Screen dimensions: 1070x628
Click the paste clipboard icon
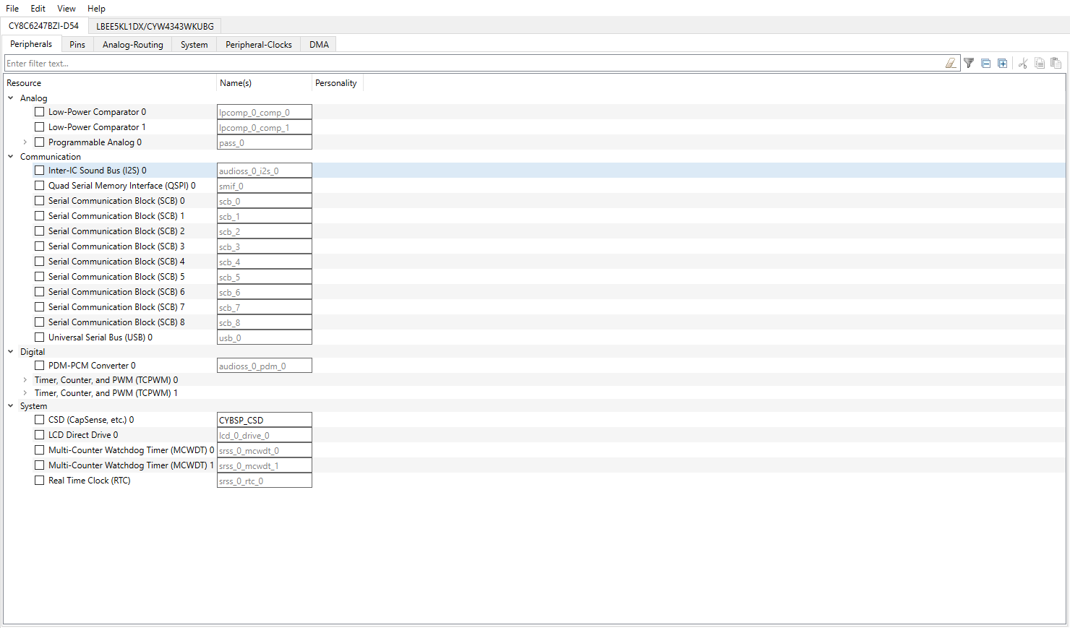point(1056,64)
